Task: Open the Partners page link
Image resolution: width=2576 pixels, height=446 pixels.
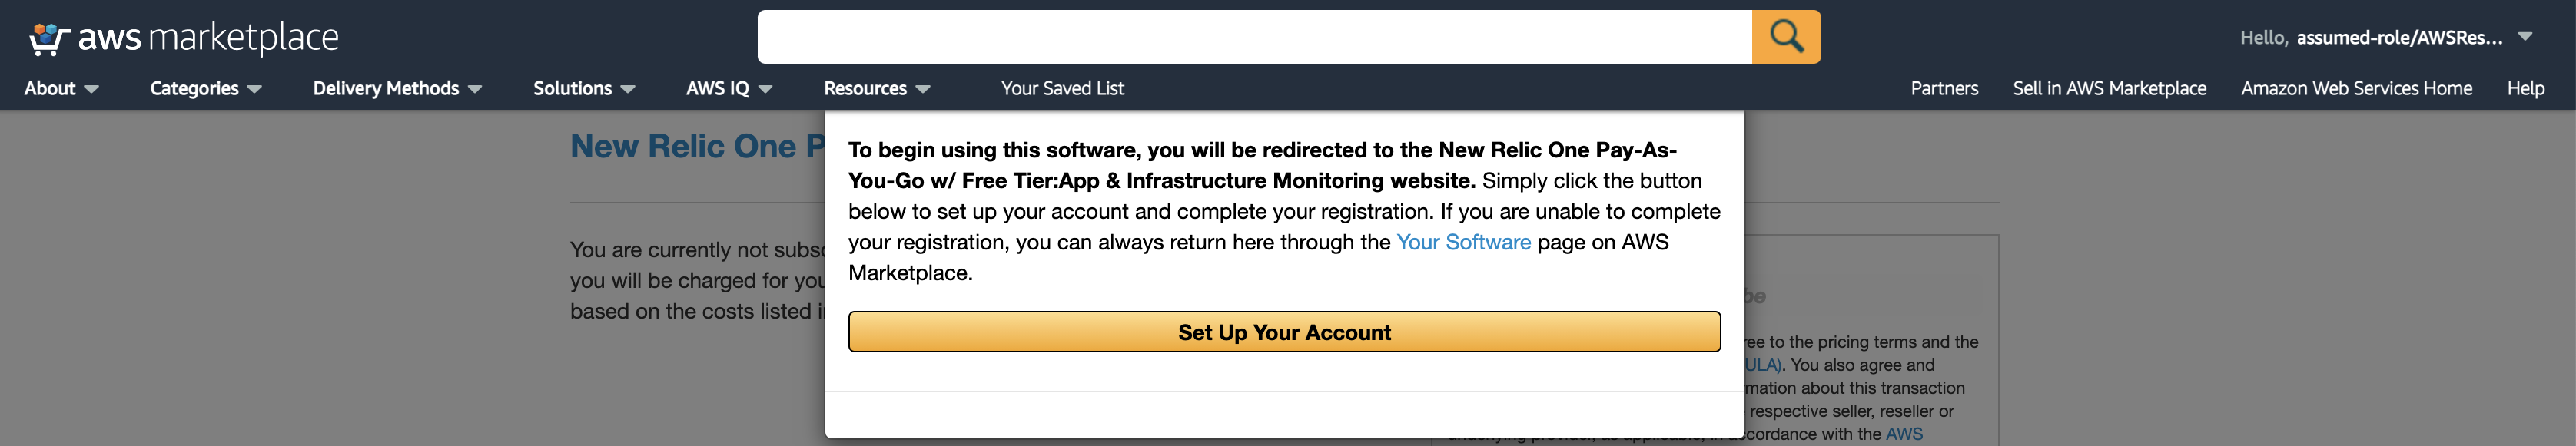Action: click(1944, 88)
